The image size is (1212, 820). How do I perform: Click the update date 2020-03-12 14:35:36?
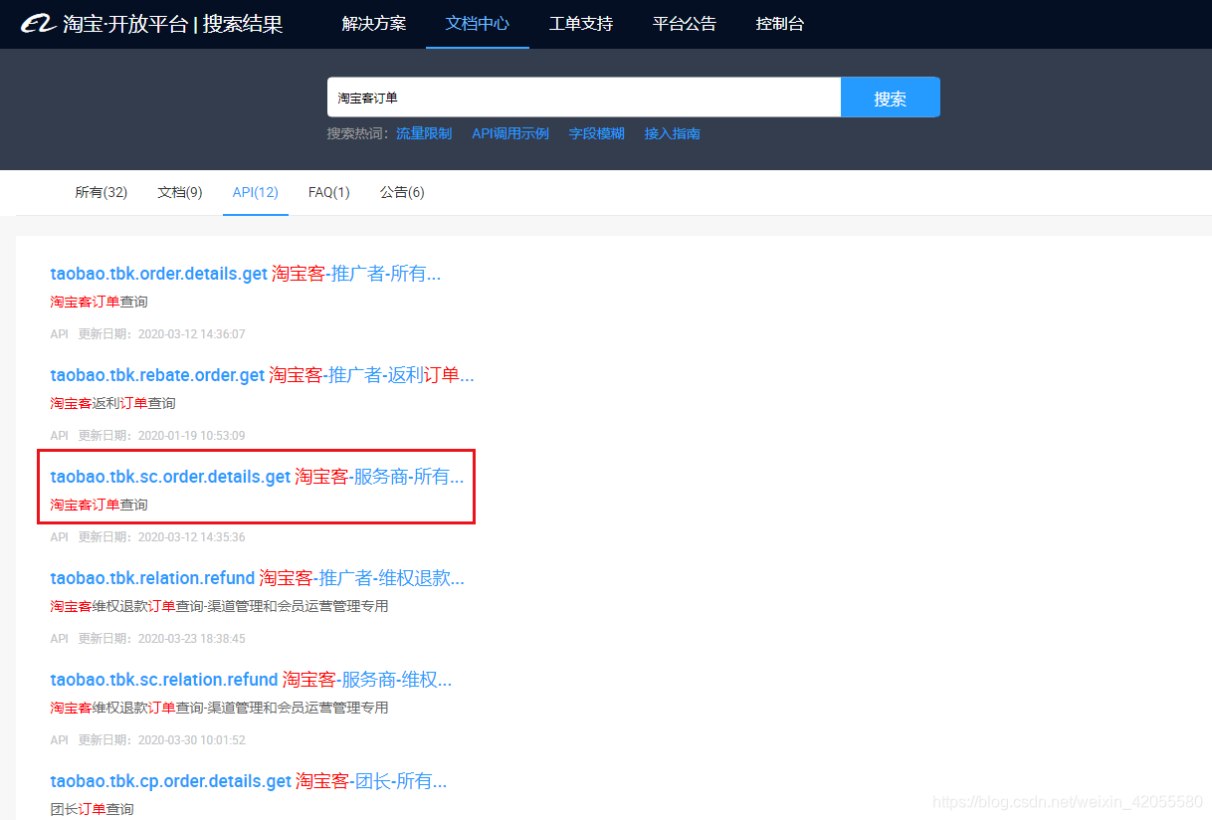pyautogui.click(x=191, y=537)
